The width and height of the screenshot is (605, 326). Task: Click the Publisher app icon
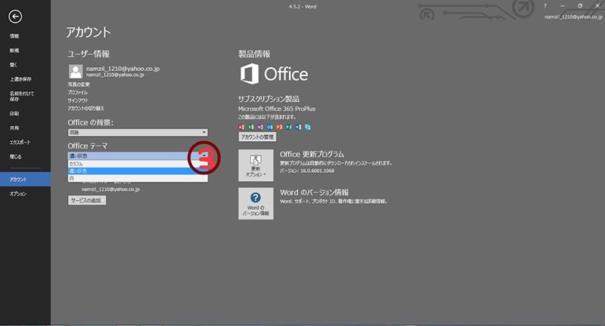click(289, 127)
